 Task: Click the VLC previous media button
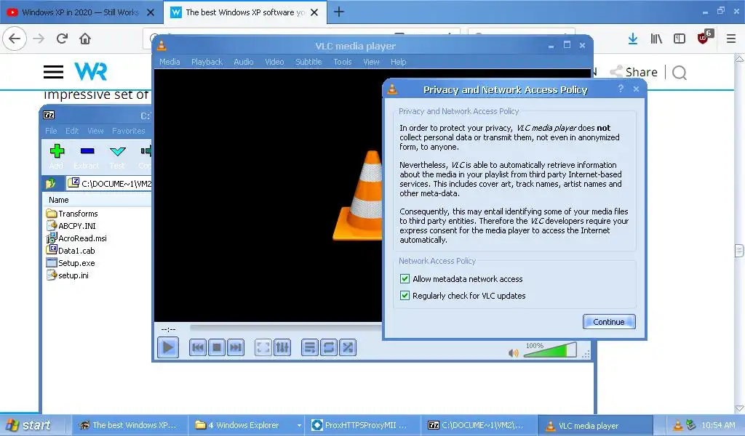coord(198,348)
